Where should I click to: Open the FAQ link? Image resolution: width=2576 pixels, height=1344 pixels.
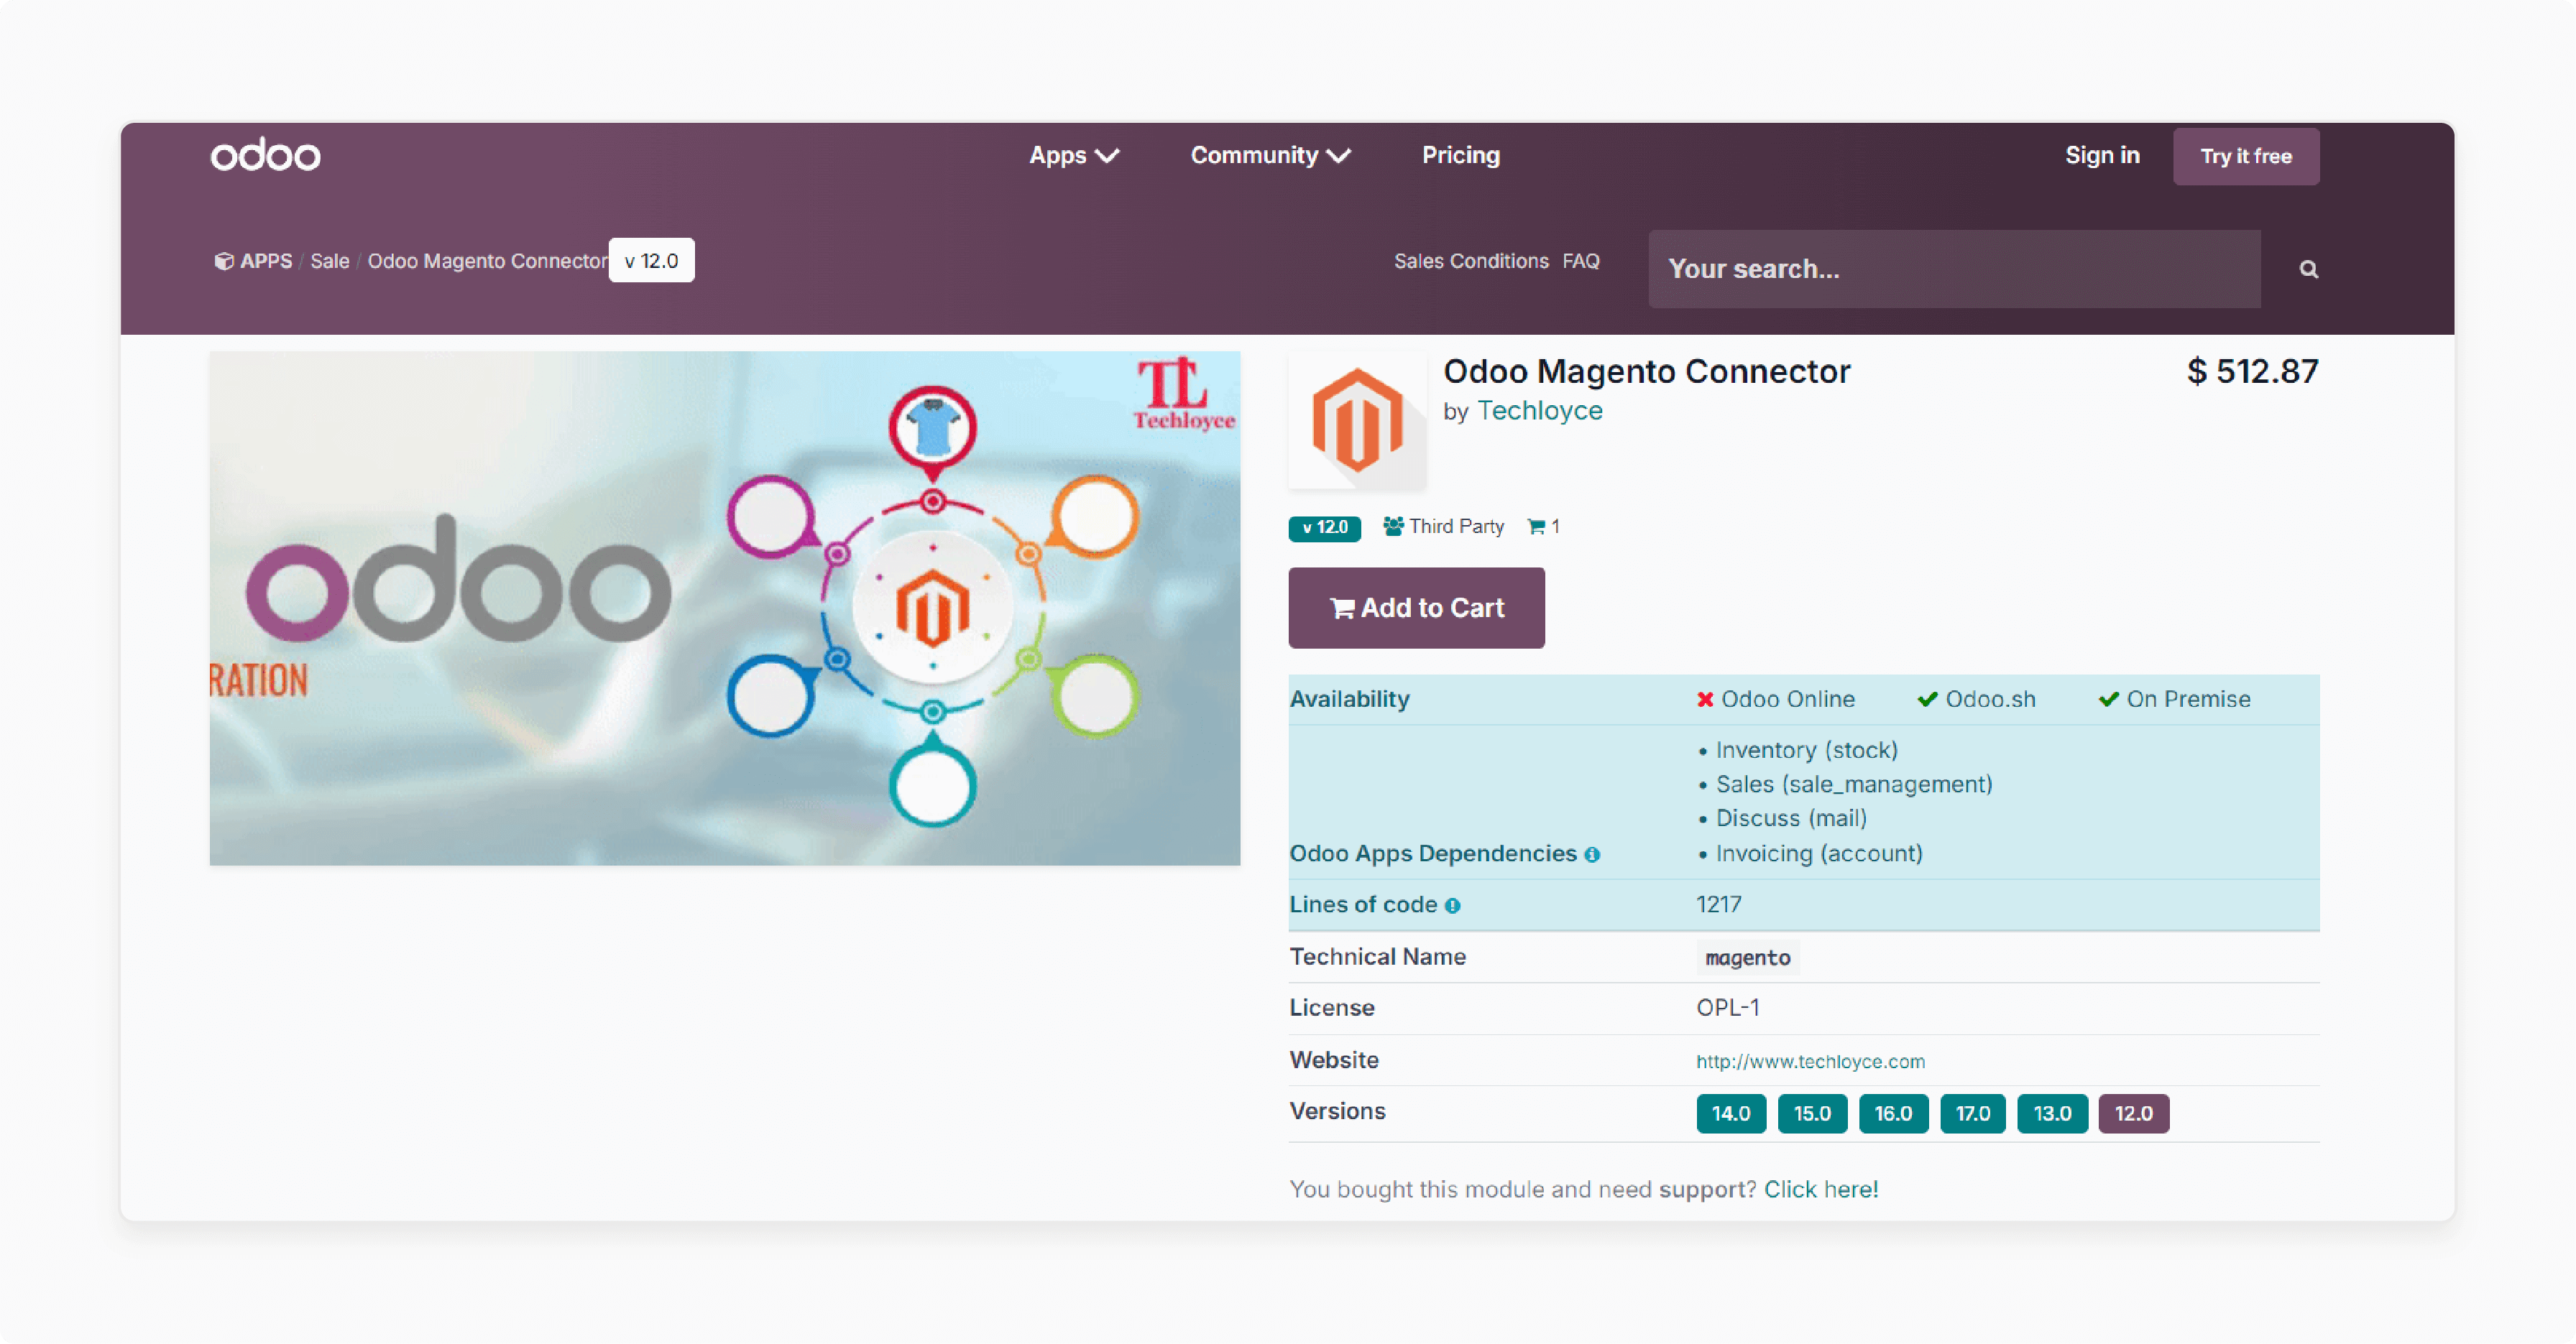pyautogui.click(x=1581, y=261)
